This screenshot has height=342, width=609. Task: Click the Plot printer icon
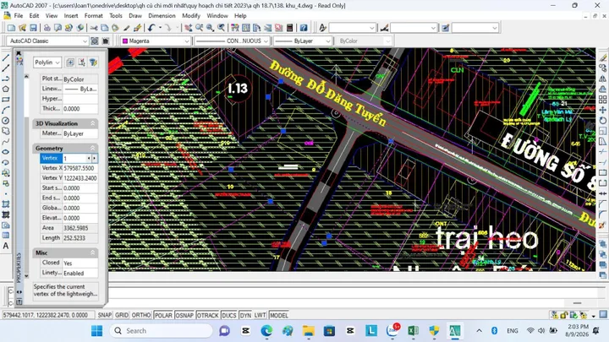(x=47, y=28)
